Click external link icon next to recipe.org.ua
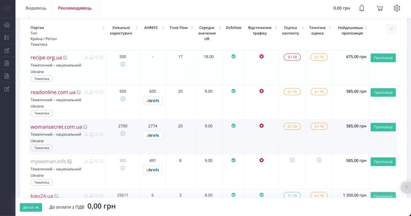The width and height of the screenshot is (411, 216). [x=65, y=58]
